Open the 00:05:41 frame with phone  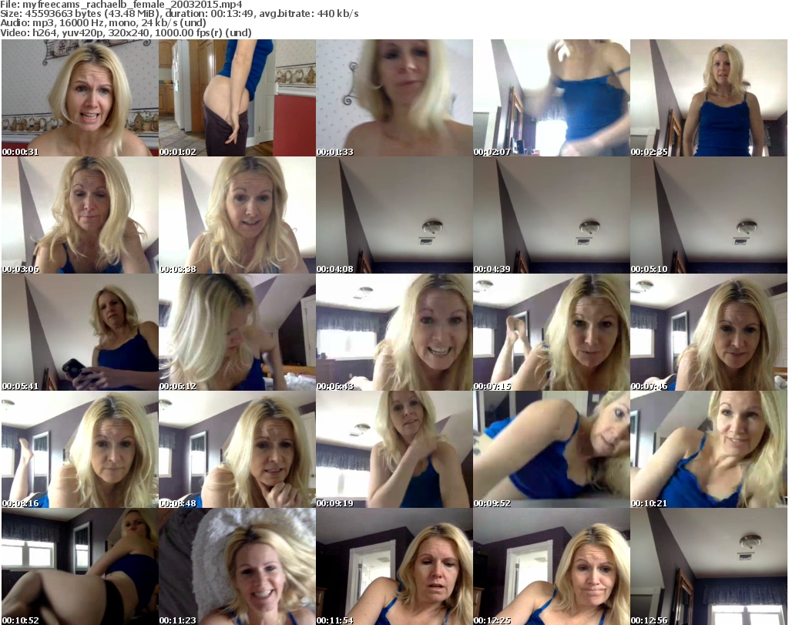(80, 333)
